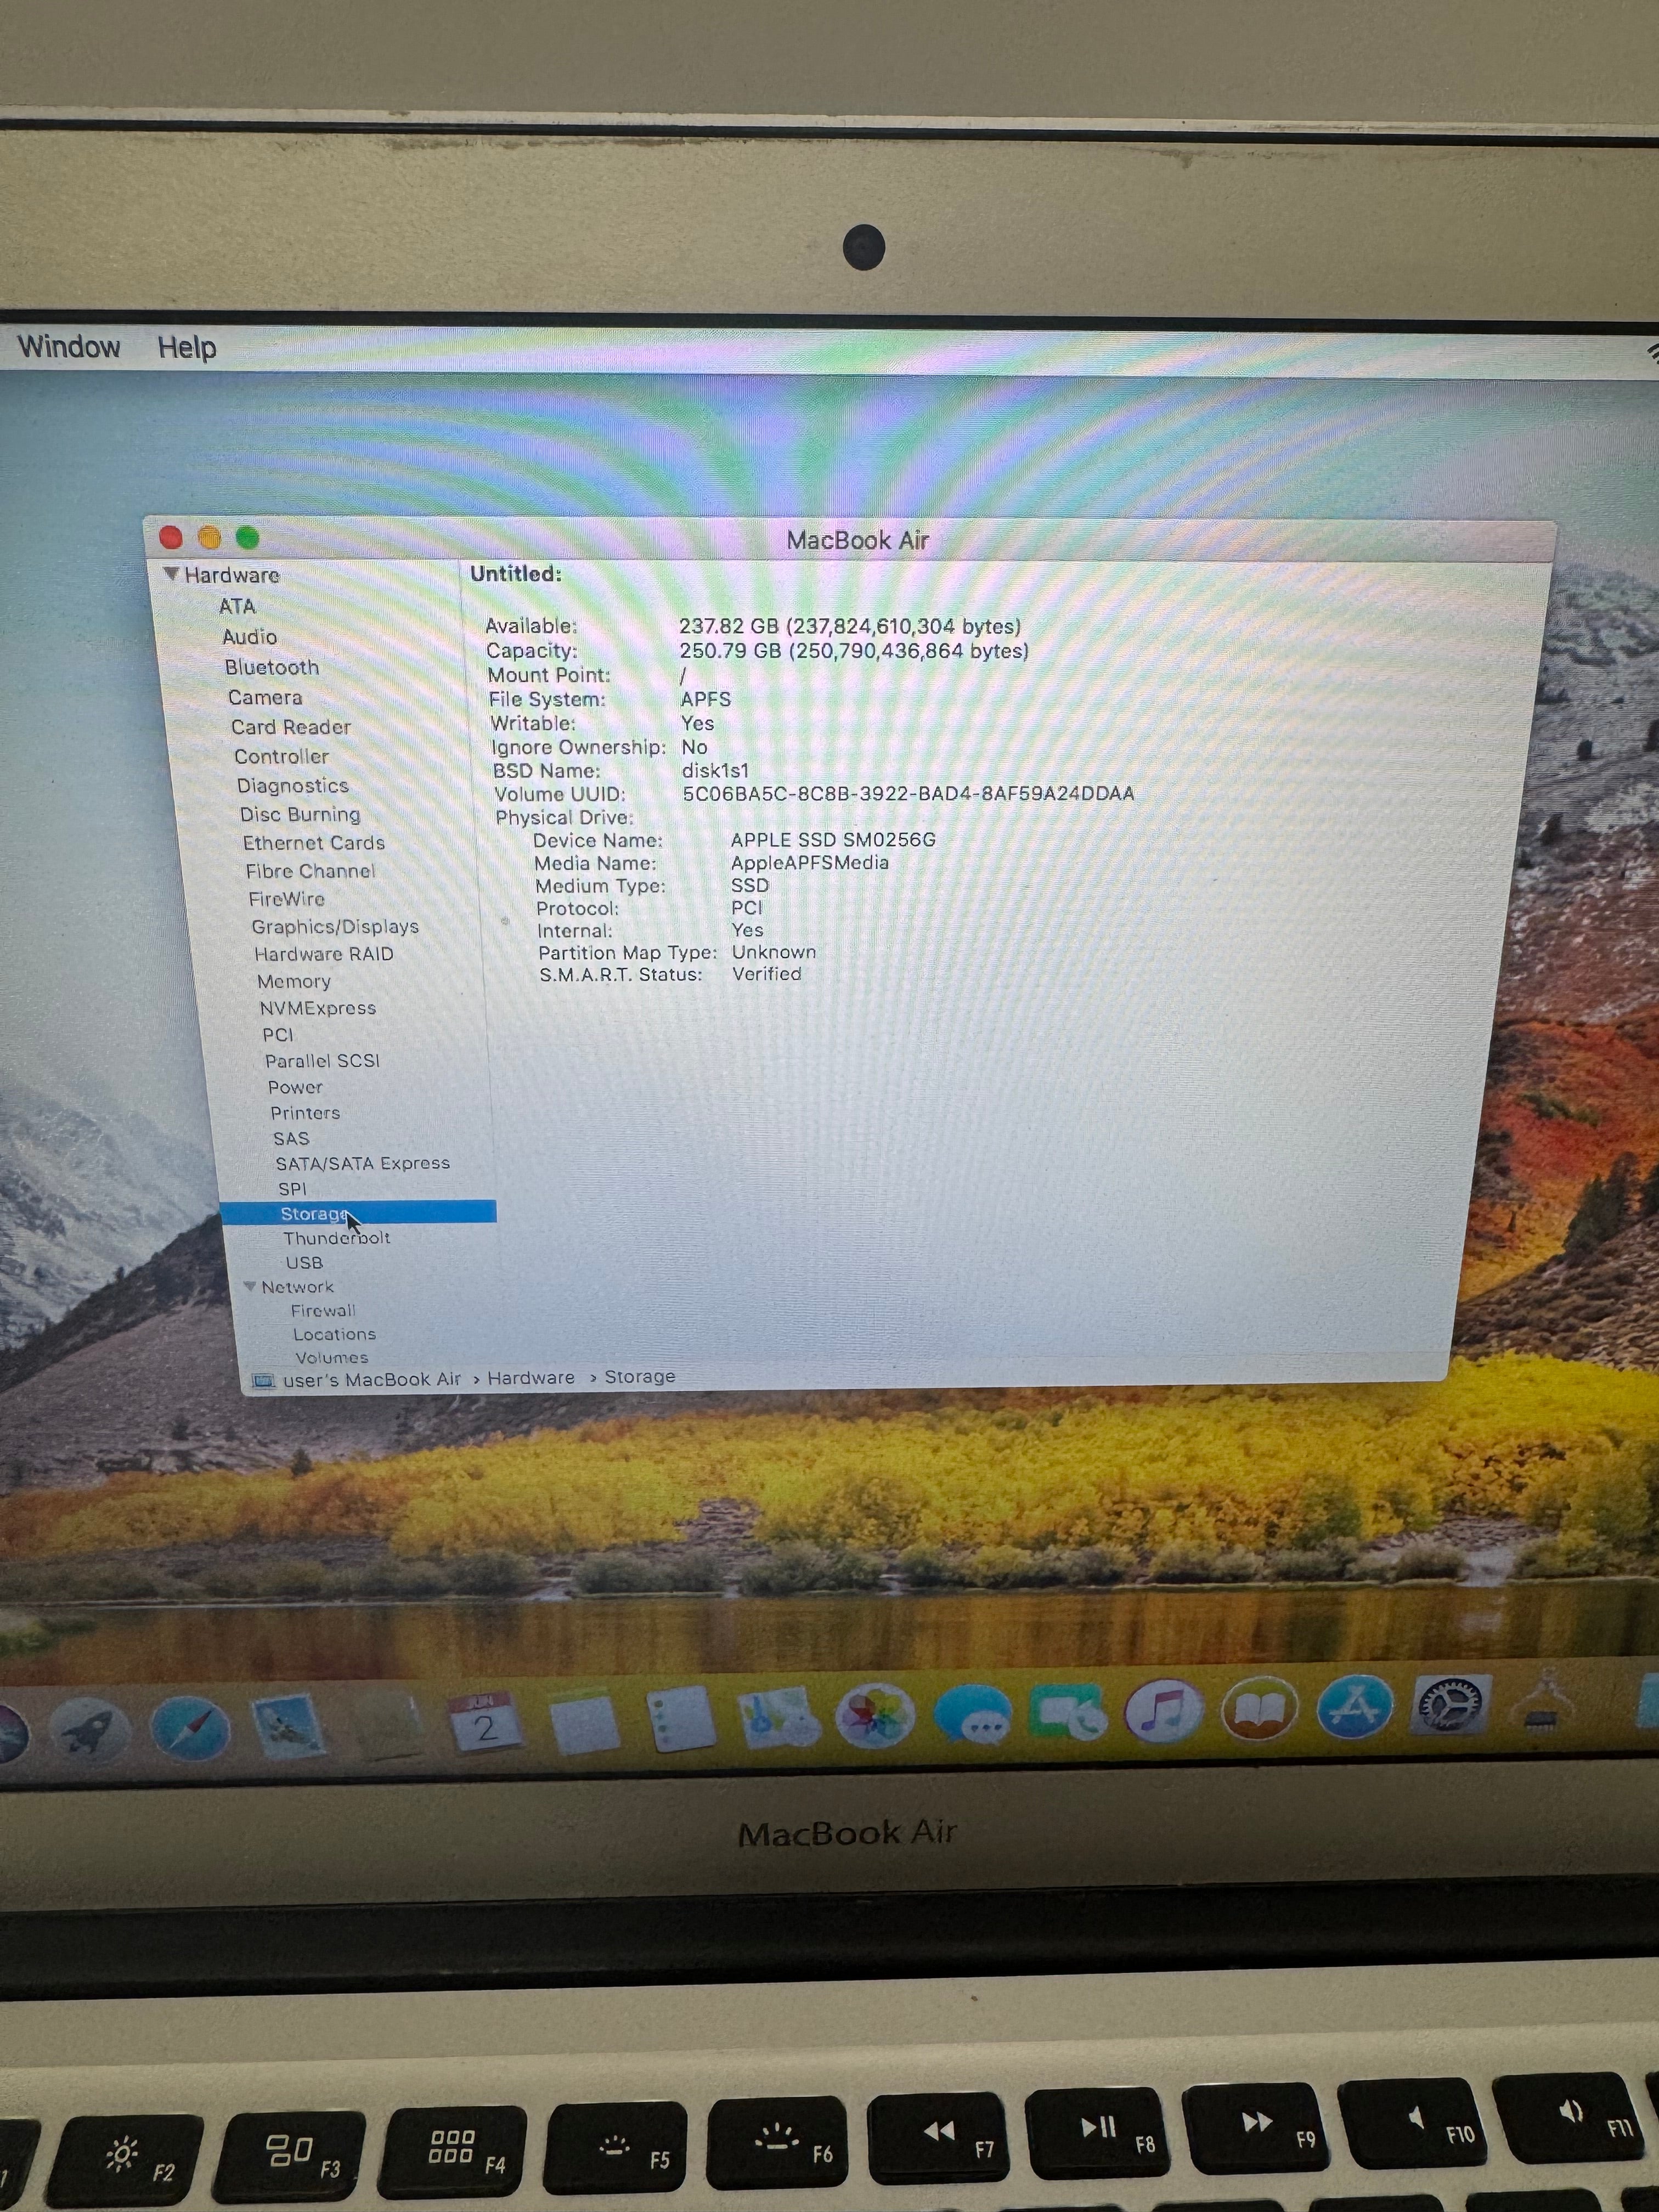The width and height of the screenshot is (1659, 2212).
Task: Select Controller in the sidebar
Action: tap(281, 756)
